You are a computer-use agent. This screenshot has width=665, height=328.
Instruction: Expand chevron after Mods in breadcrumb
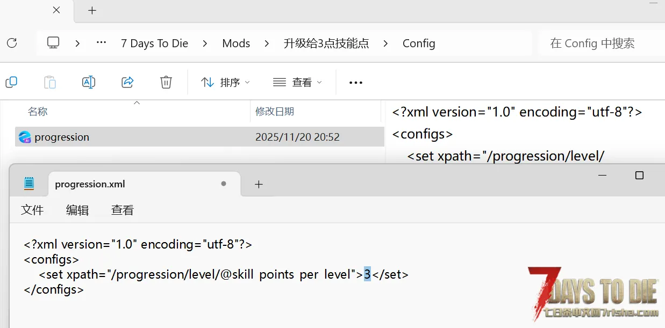(x=267, y=43)
